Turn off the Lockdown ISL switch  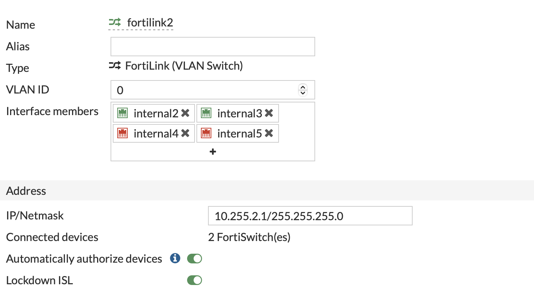pos(195,280)
